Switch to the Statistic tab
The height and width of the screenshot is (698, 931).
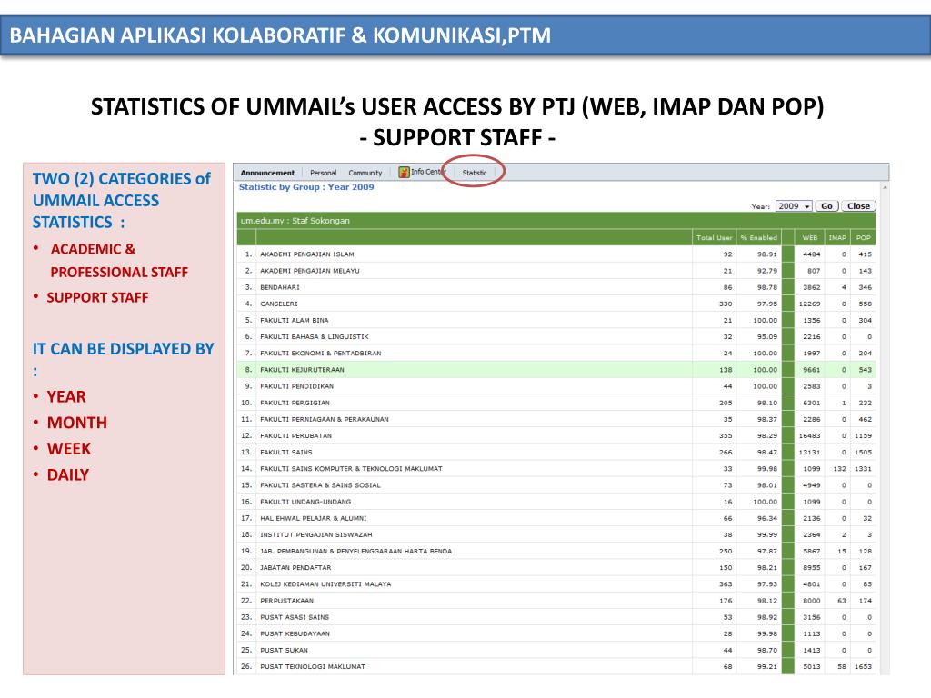[x=475, y=173]
